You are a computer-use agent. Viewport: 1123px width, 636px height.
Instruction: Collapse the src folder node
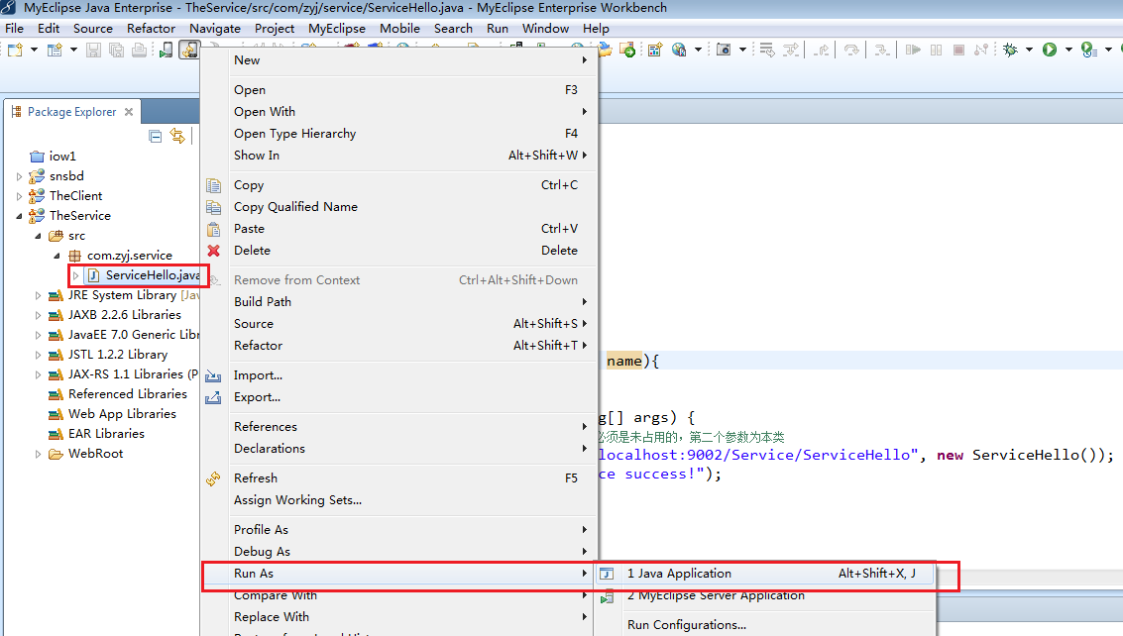click(x=38, y=236)
